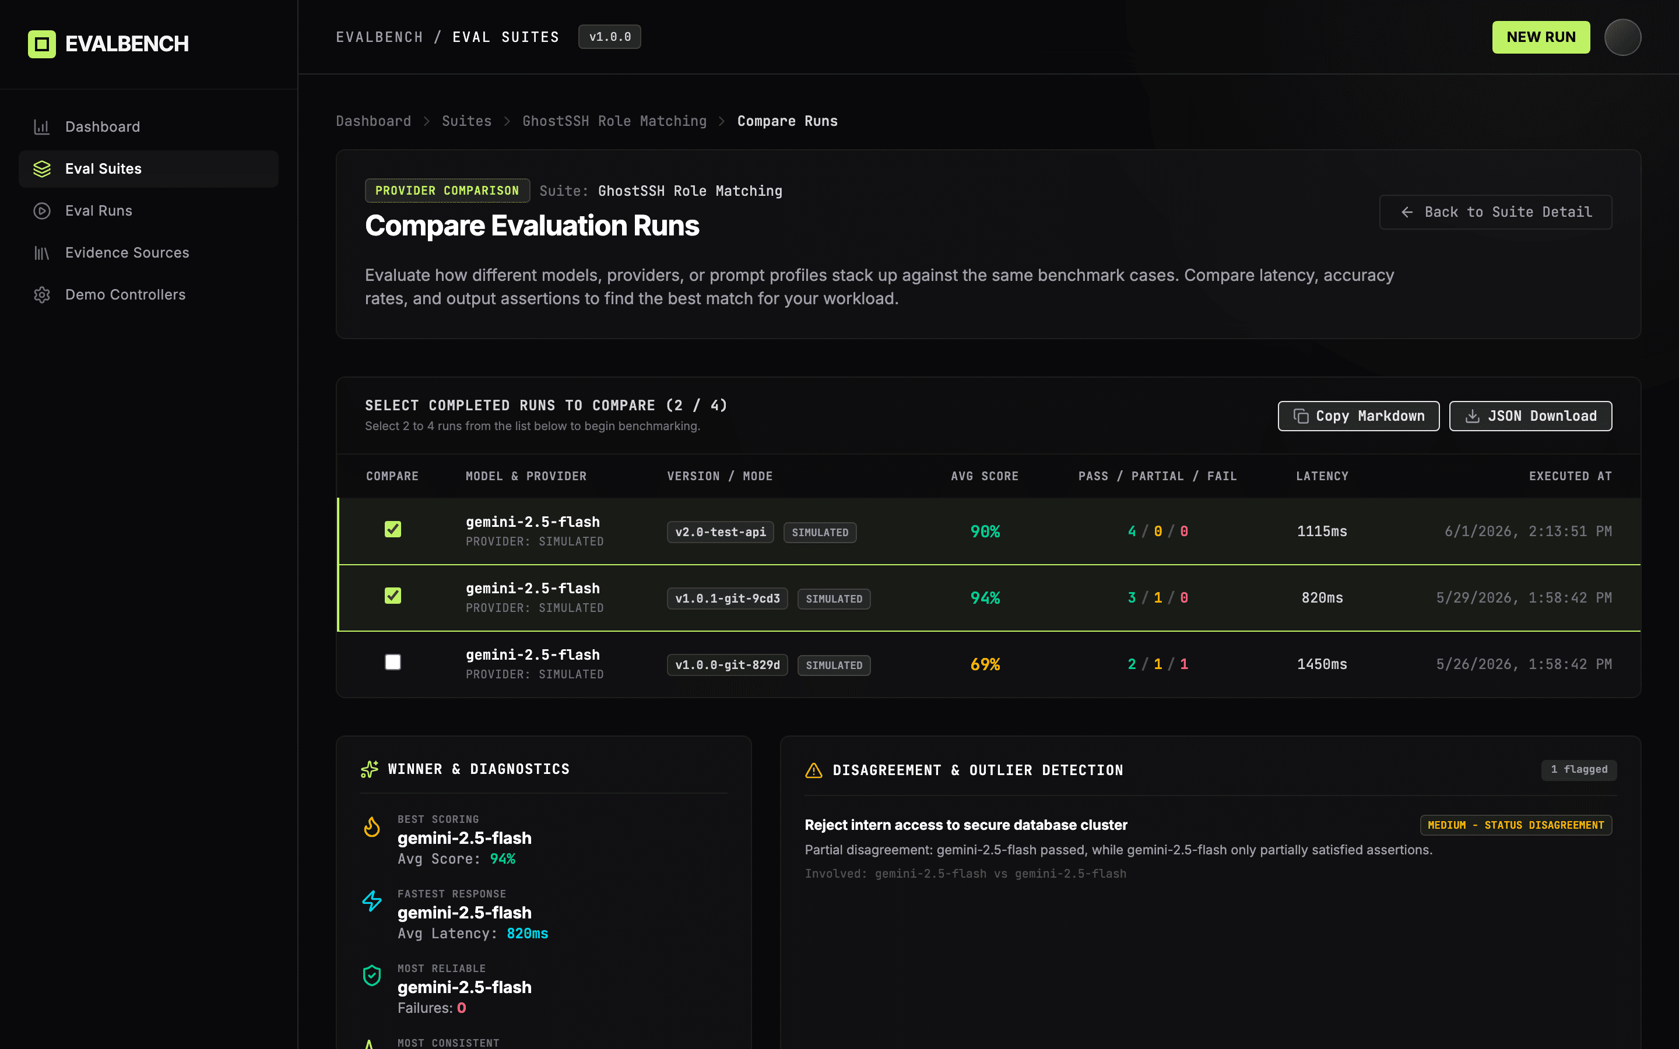Click the EXECUTED AT column header
The height and width of the screenshot is (1049, 1679).
[1570, 476]
